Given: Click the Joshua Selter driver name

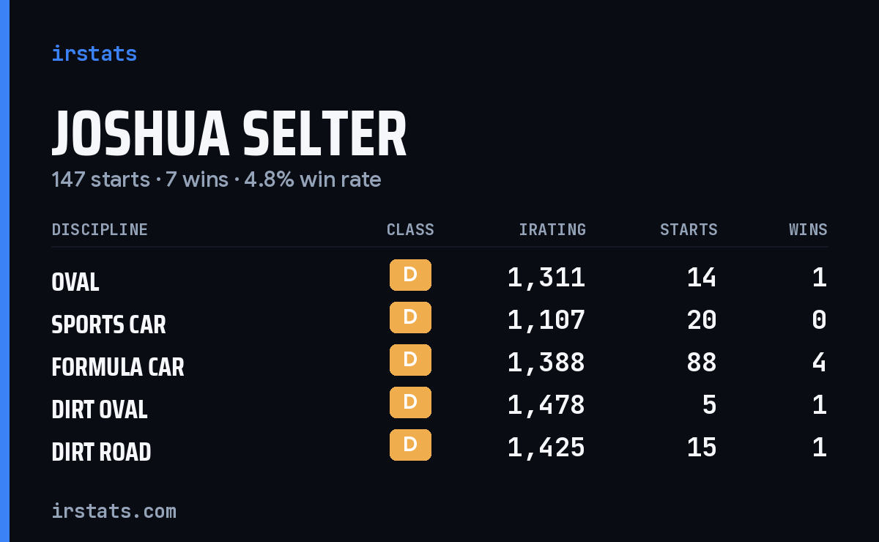Looking at the screenshot, I should coord(229,135).
